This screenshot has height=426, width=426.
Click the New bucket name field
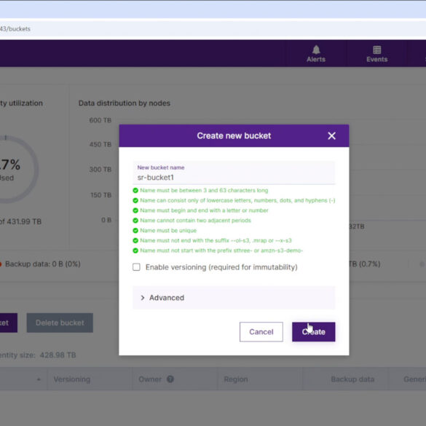(234, 173)
